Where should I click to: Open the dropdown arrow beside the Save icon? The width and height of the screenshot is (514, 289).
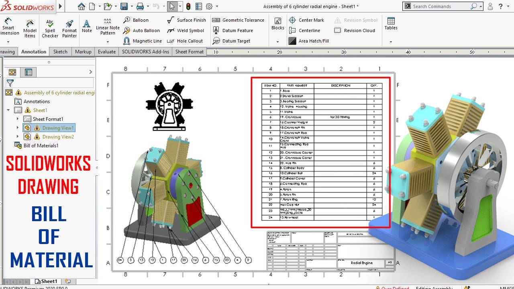pos(131,6)
